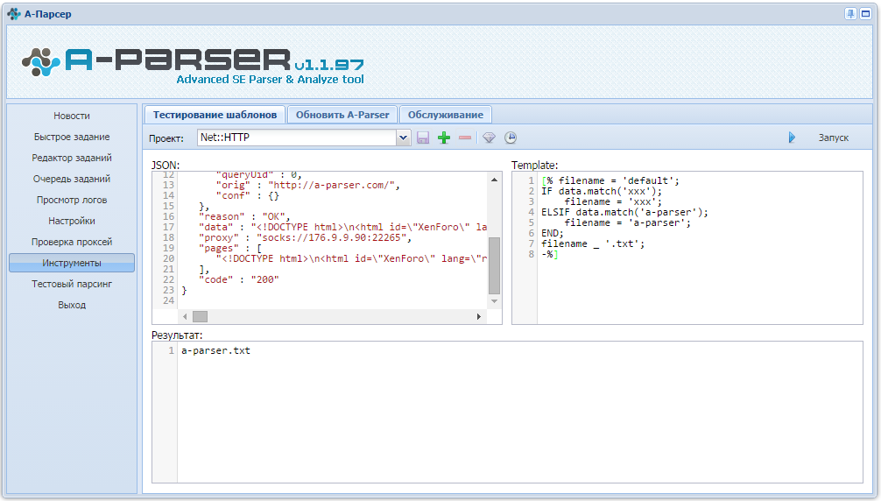Click ELSIF data.match('a-parser') template line

coord(624,212)
